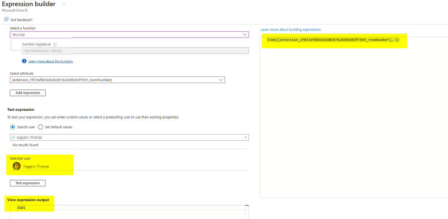Select the Search user radio button
The image size is (448, 219).
pos(13,127)
